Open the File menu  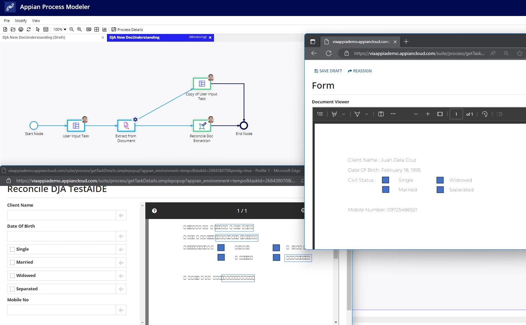(x=7, y=21)
